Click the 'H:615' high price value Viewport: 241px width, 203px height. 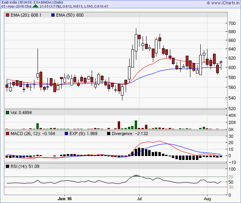(x=78, y=6)
